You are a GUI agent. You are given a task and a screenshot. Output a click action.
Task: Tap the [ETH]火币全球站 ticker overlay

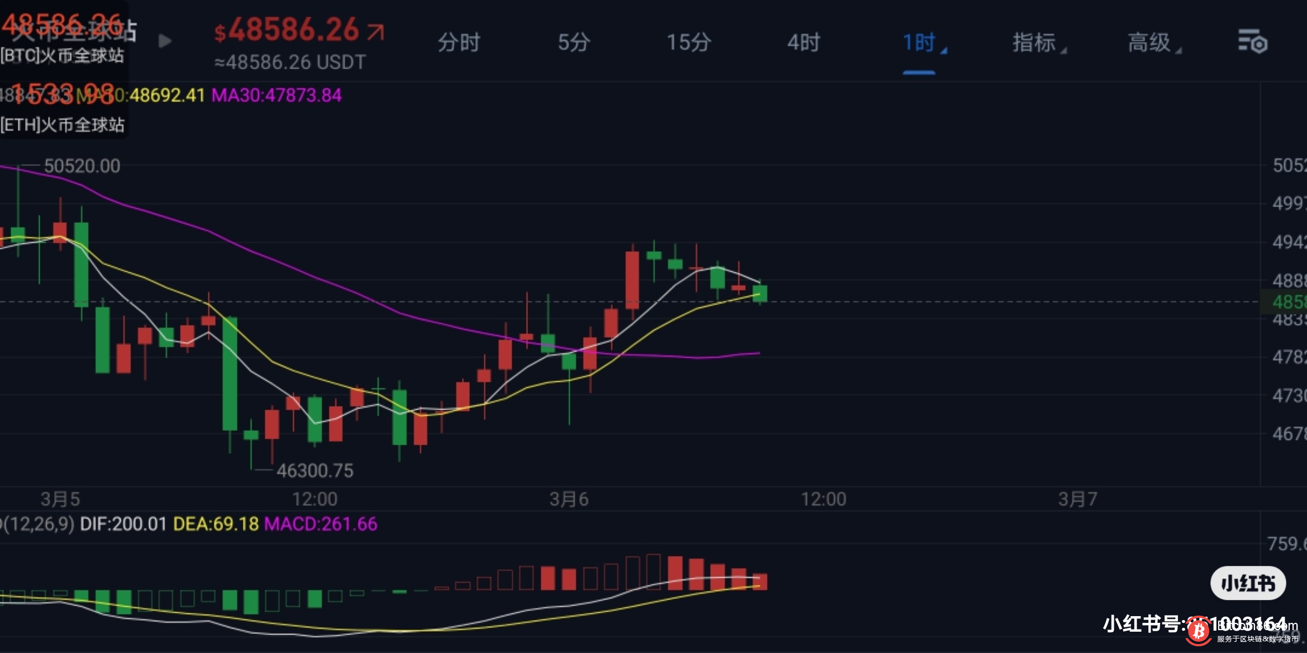[x=63, y=124]
